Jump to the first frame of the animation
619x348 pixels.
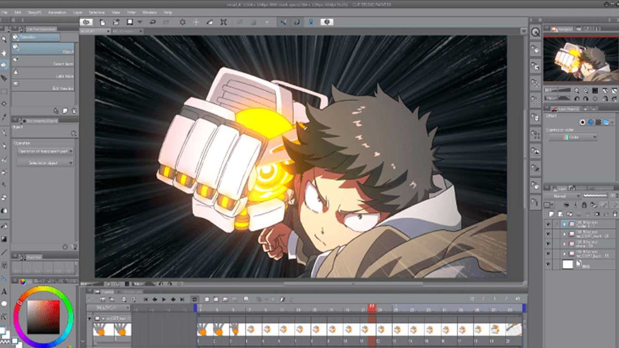click(x=145, y=300)
